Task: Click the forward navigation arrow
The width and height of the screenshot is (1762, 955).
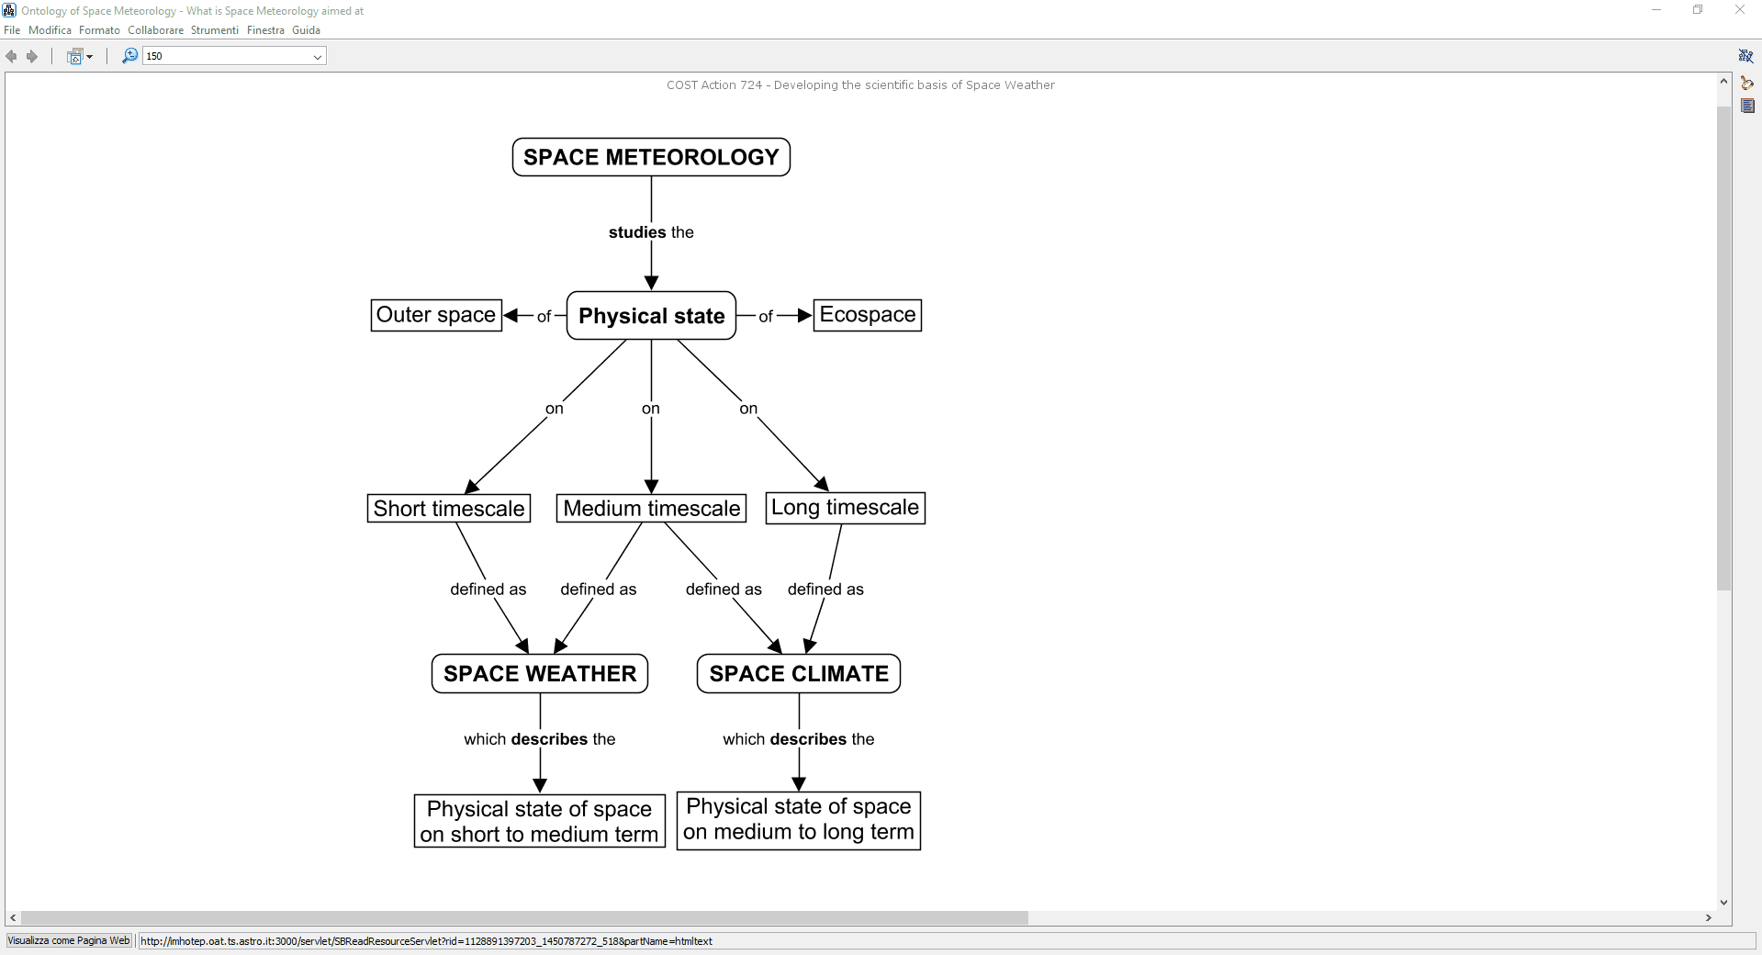Action: coord(32,56)
